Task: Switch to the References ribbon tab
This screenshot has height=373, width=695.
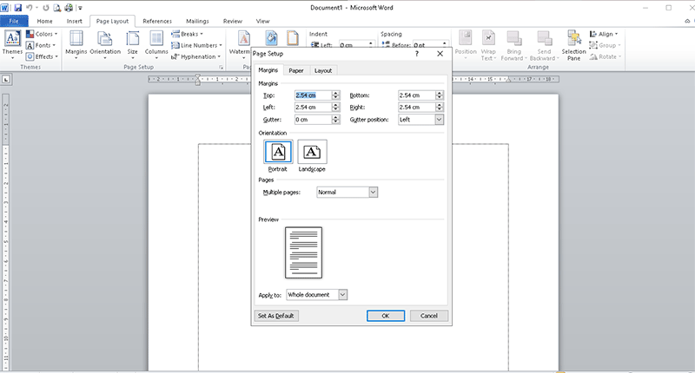Action: click(157, 21)
